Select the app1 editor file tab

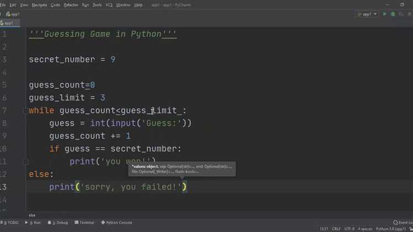[8, 23]
